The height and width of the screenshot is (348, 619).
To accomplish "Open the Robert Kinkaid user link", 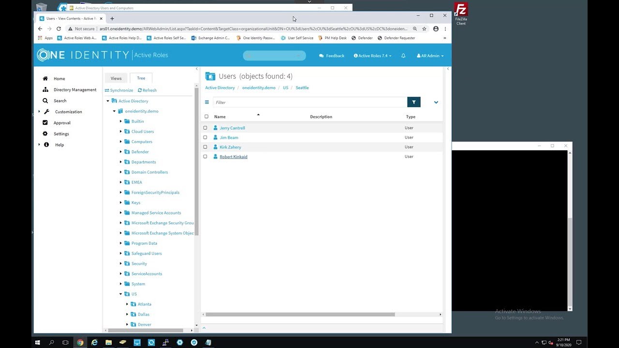I will click(233, 157).
